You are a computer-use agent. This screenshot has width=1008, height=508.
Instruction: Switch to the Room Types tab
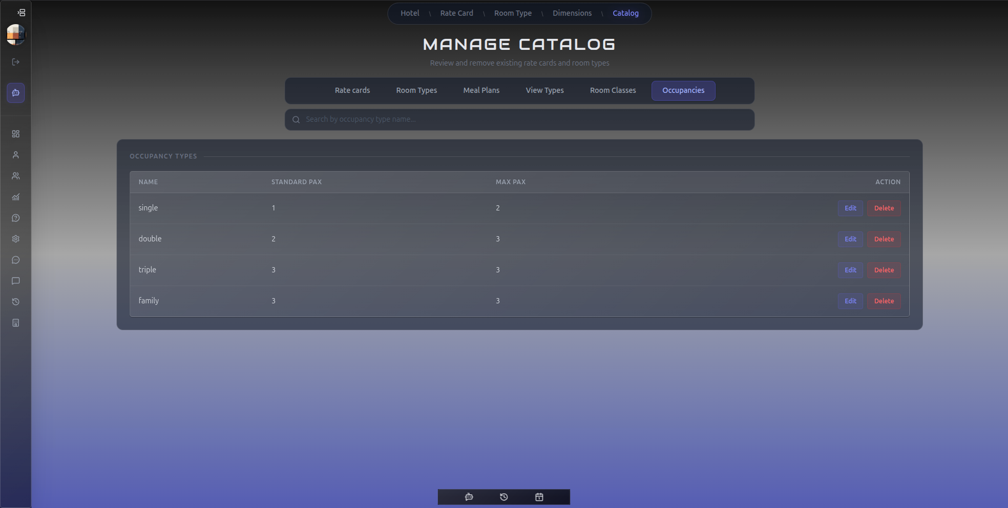click(416, 90)
